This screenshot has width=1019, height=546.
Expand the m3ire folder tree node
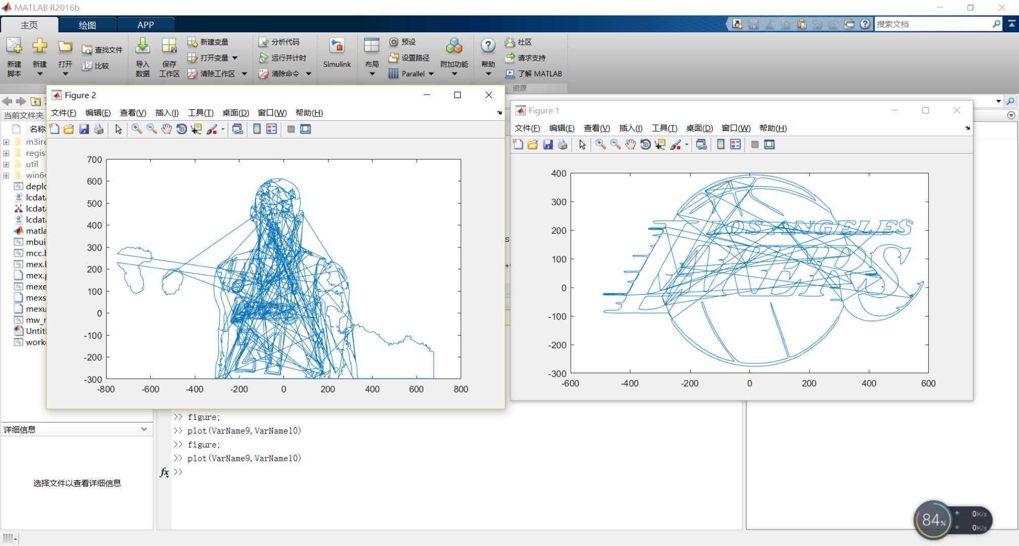coord(6,142)
